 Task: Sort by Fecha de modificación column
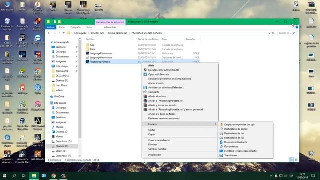148,39
